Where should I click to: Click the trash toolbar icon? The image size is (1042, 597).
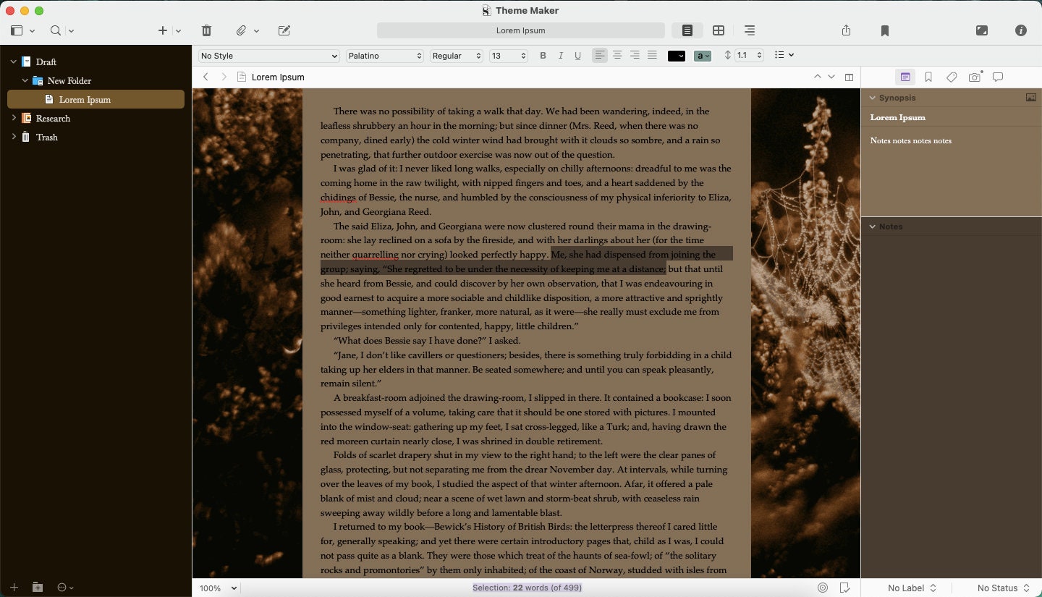pos(206,30)
